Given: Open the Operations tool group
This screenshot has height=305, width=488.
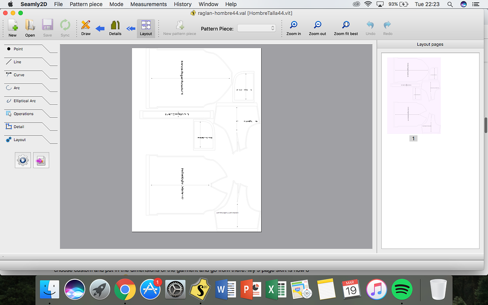Looking at the screenshot, I should pyautogui.click(x=24, y=113).
